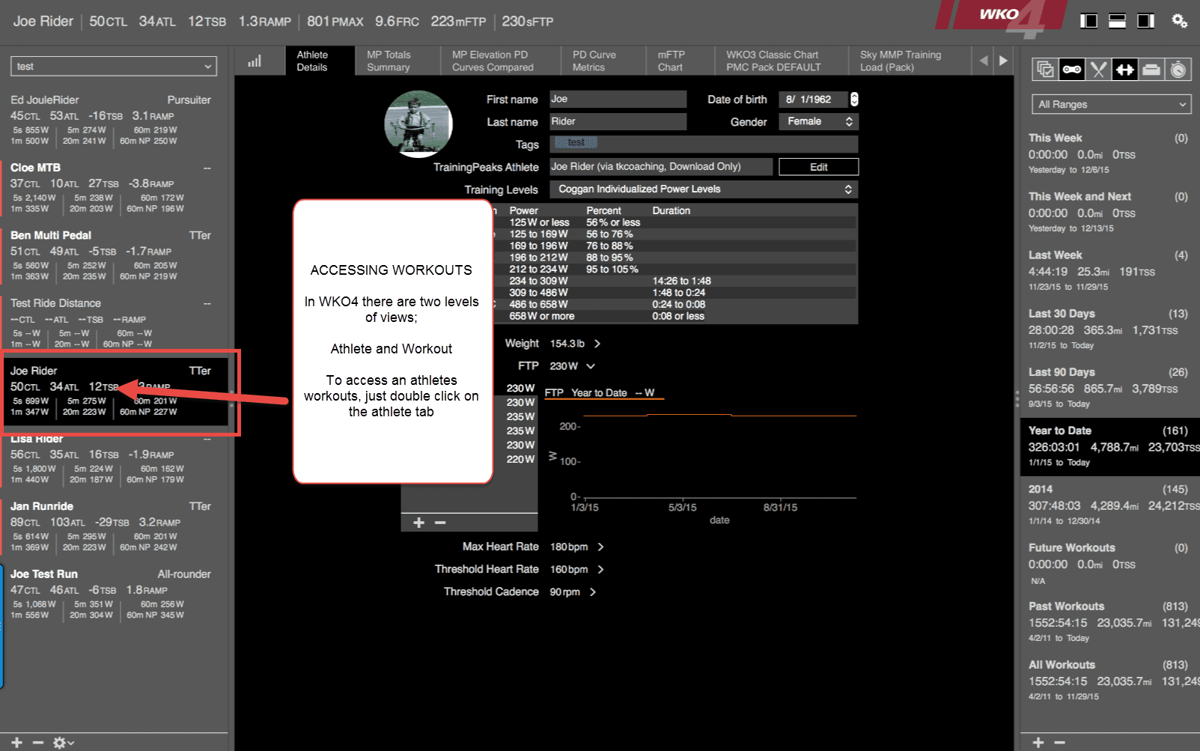Remove selected athlete with minus icon
This screenshot has height=751, width=1200.
[38, 743]
